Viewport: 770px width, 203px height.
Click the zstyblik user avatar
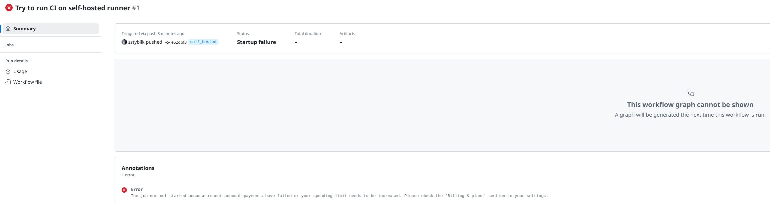coord(124,42)
